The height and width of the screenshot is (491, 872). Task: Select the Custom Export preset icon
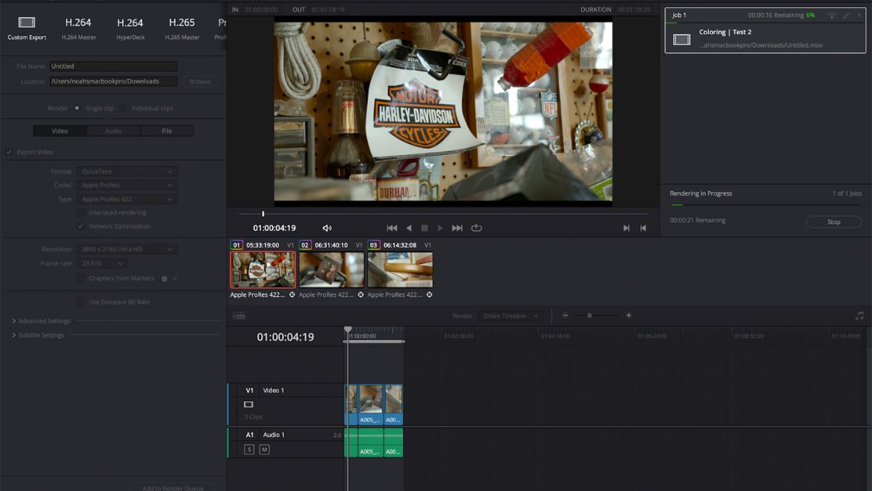(27, 23)
